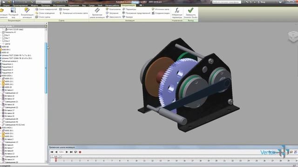This screenshot has height=167, width=298.
Task: Click the current time field in timeline
Action: (x=61, y=152)
